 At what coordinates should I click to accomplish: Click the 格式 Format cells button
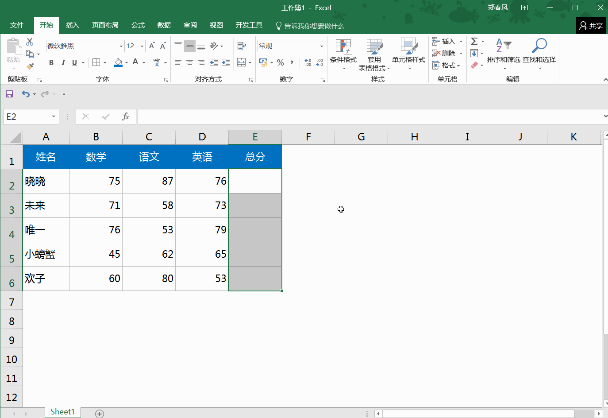pyautogui.click(x=444, y=65)
